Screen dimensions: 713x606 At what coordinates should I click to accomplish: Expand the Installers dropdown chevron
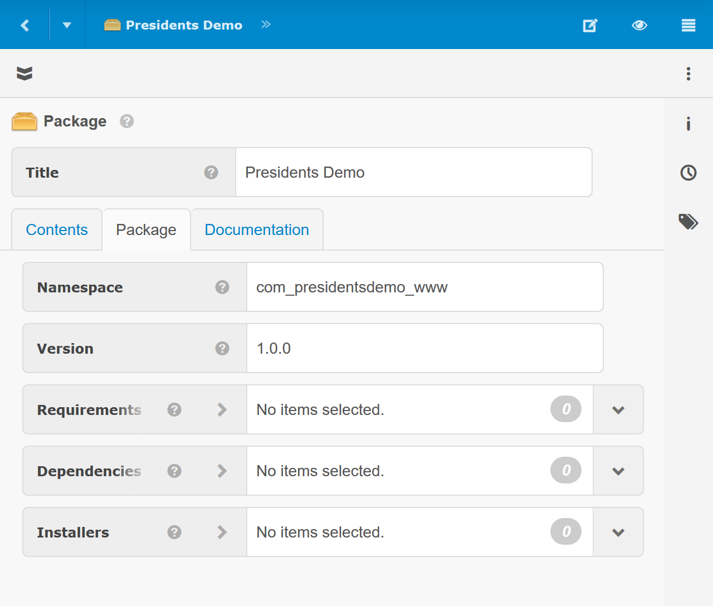pos(618,532)
